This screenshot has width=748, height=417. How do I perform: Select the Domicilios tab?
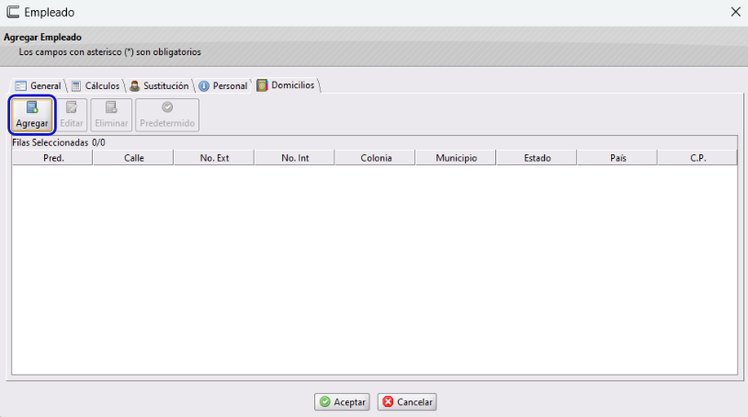286,85
